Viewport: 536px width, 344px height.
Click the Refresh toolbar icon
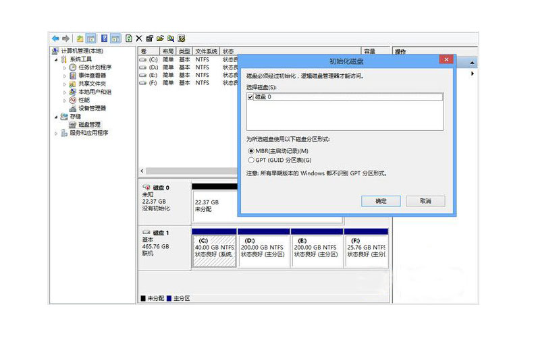click(128, 38)
